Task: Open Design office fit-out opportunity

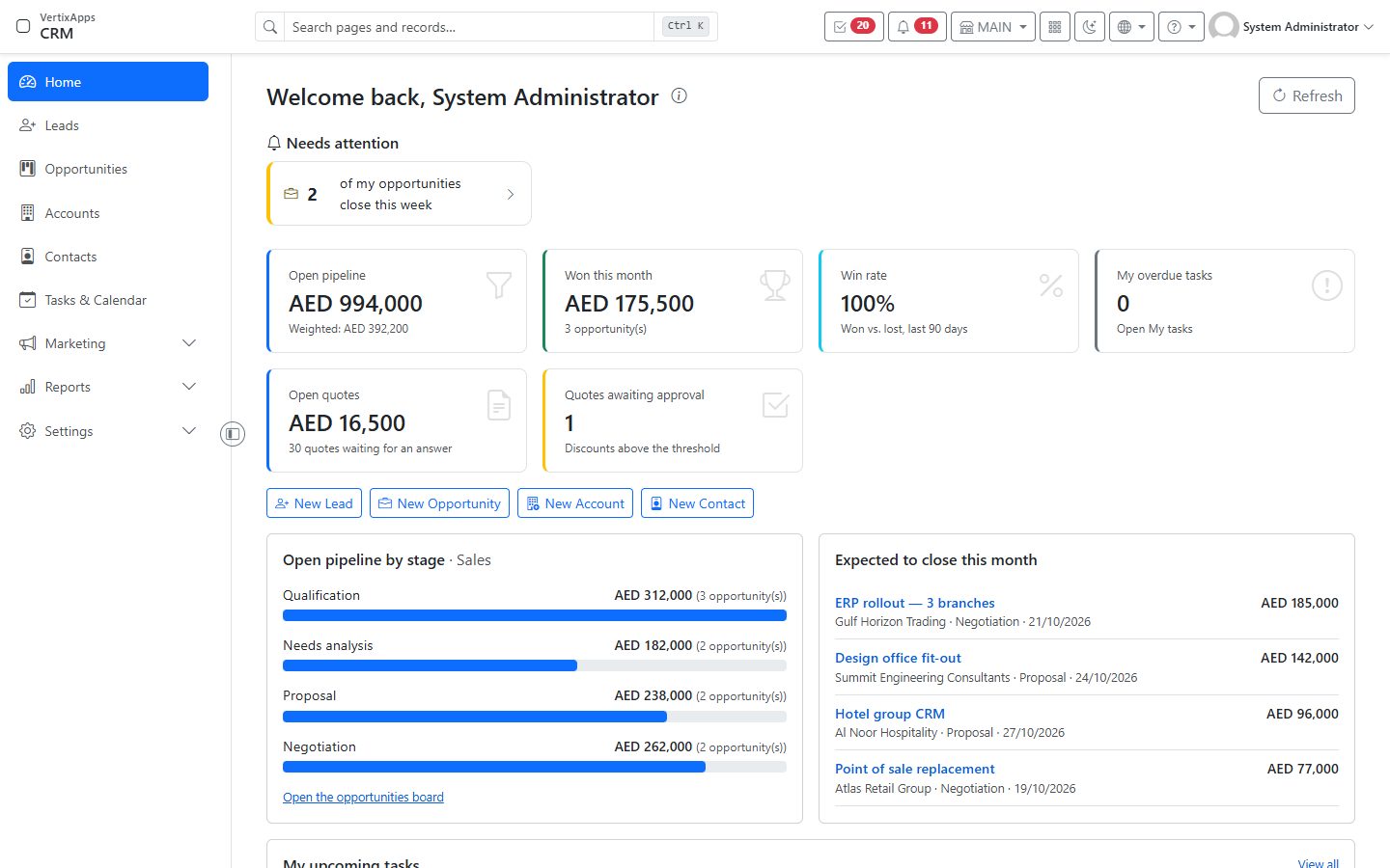Action: [x=898, y=658]
